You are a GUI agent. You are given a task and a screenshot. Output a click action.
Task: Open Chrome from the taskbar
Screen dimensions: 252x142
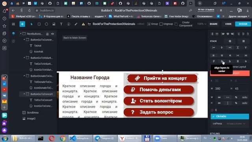point(62,138)
